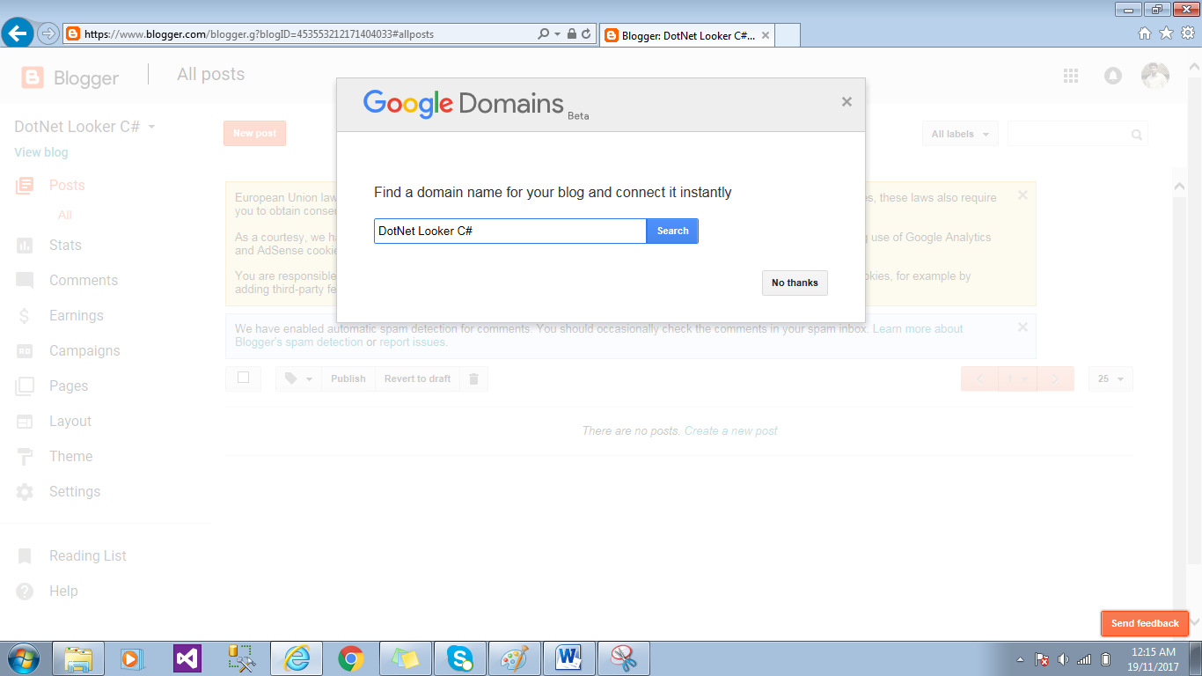
Task: Click the New post button
Action: (x=254, y=133)
